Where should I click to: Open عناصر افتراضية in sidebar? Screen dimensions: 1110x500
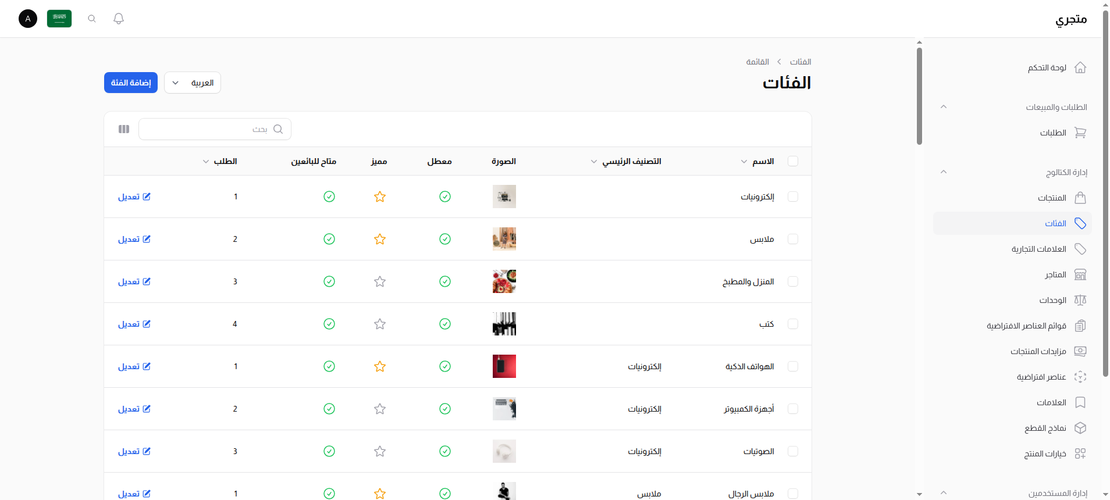point(1012,377)
